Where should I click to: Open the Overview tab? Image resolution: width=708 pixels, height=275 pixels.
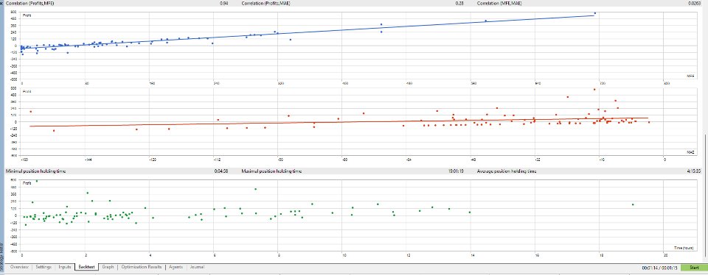19,267
